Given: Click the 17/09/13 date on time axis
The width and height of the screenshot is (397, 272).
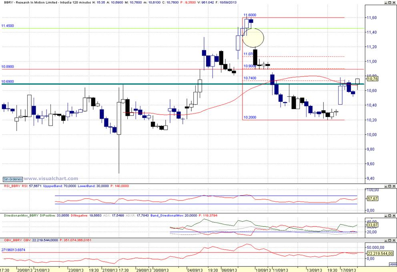Looking at the screenshot, I should click(x=349, y=270).
